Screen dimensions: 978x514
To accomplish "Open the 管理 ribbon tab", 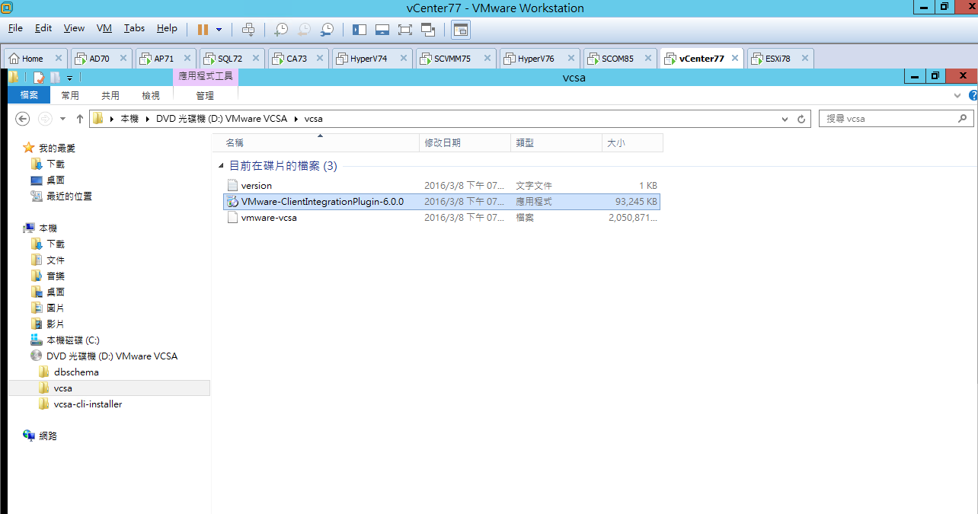I will pos(205,95).
